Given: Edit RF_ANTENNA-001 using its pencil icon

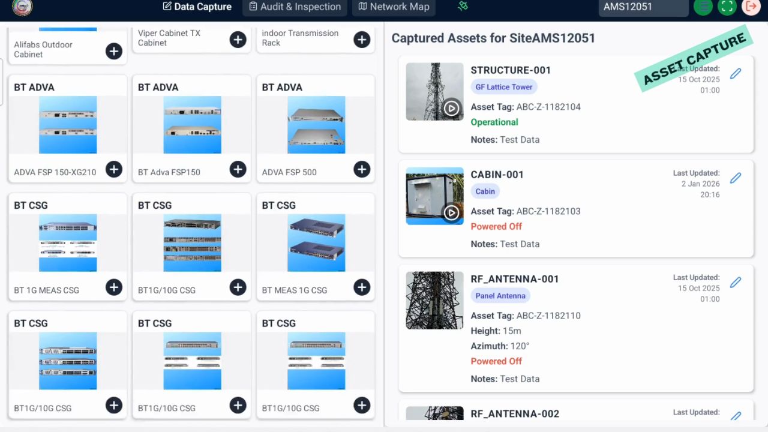Looking at the screenshot, I should click(x=736, y=283).
